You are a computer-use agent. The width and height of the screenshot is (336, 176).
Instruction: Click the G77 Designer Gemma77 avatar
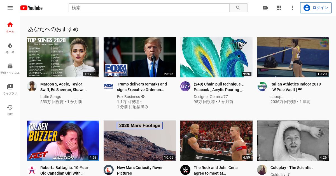coord(185,86)
